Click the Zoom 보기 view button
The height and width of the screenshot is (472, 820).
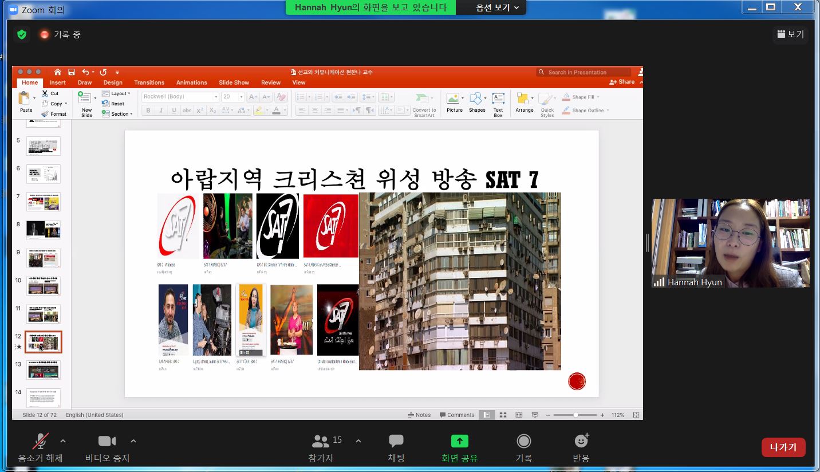coord(790,34)
